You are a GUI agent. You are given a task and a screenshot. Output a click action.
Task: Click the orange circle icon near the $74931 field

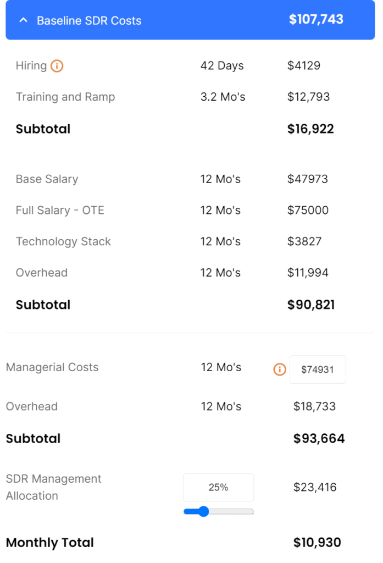(x=279, y=369)
